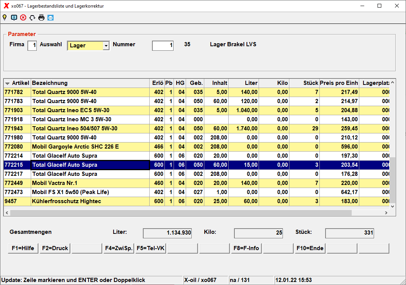Viewport: 406px width, 285px height.
Task: Click the F1=Hilfe button
Action: point(23,248)
